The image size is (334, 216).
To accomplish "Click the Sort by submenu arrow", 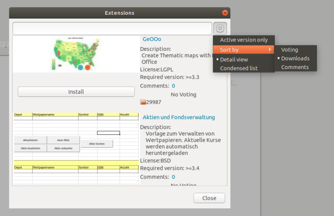I will point(270,50).
